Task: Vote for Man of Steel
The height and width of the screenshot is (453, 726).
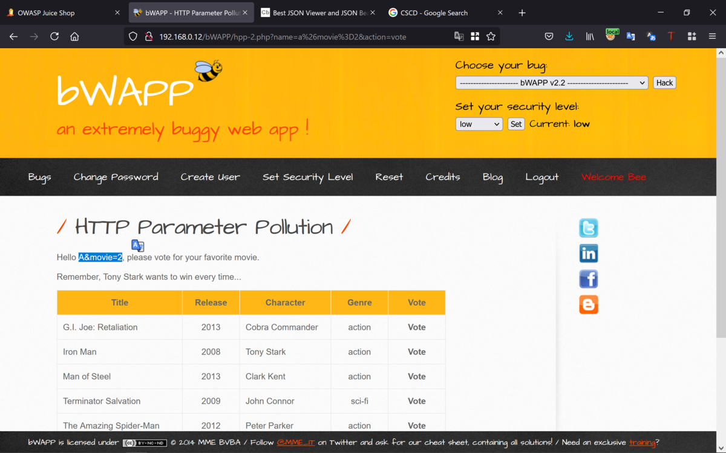Action: 417,376
